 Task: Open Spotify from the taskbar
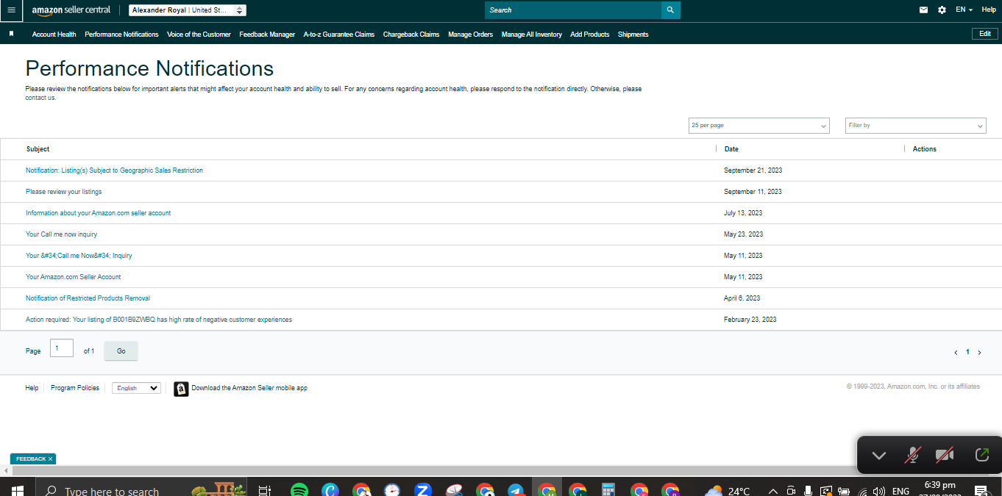pyautogui.click(x=299, y=491)
